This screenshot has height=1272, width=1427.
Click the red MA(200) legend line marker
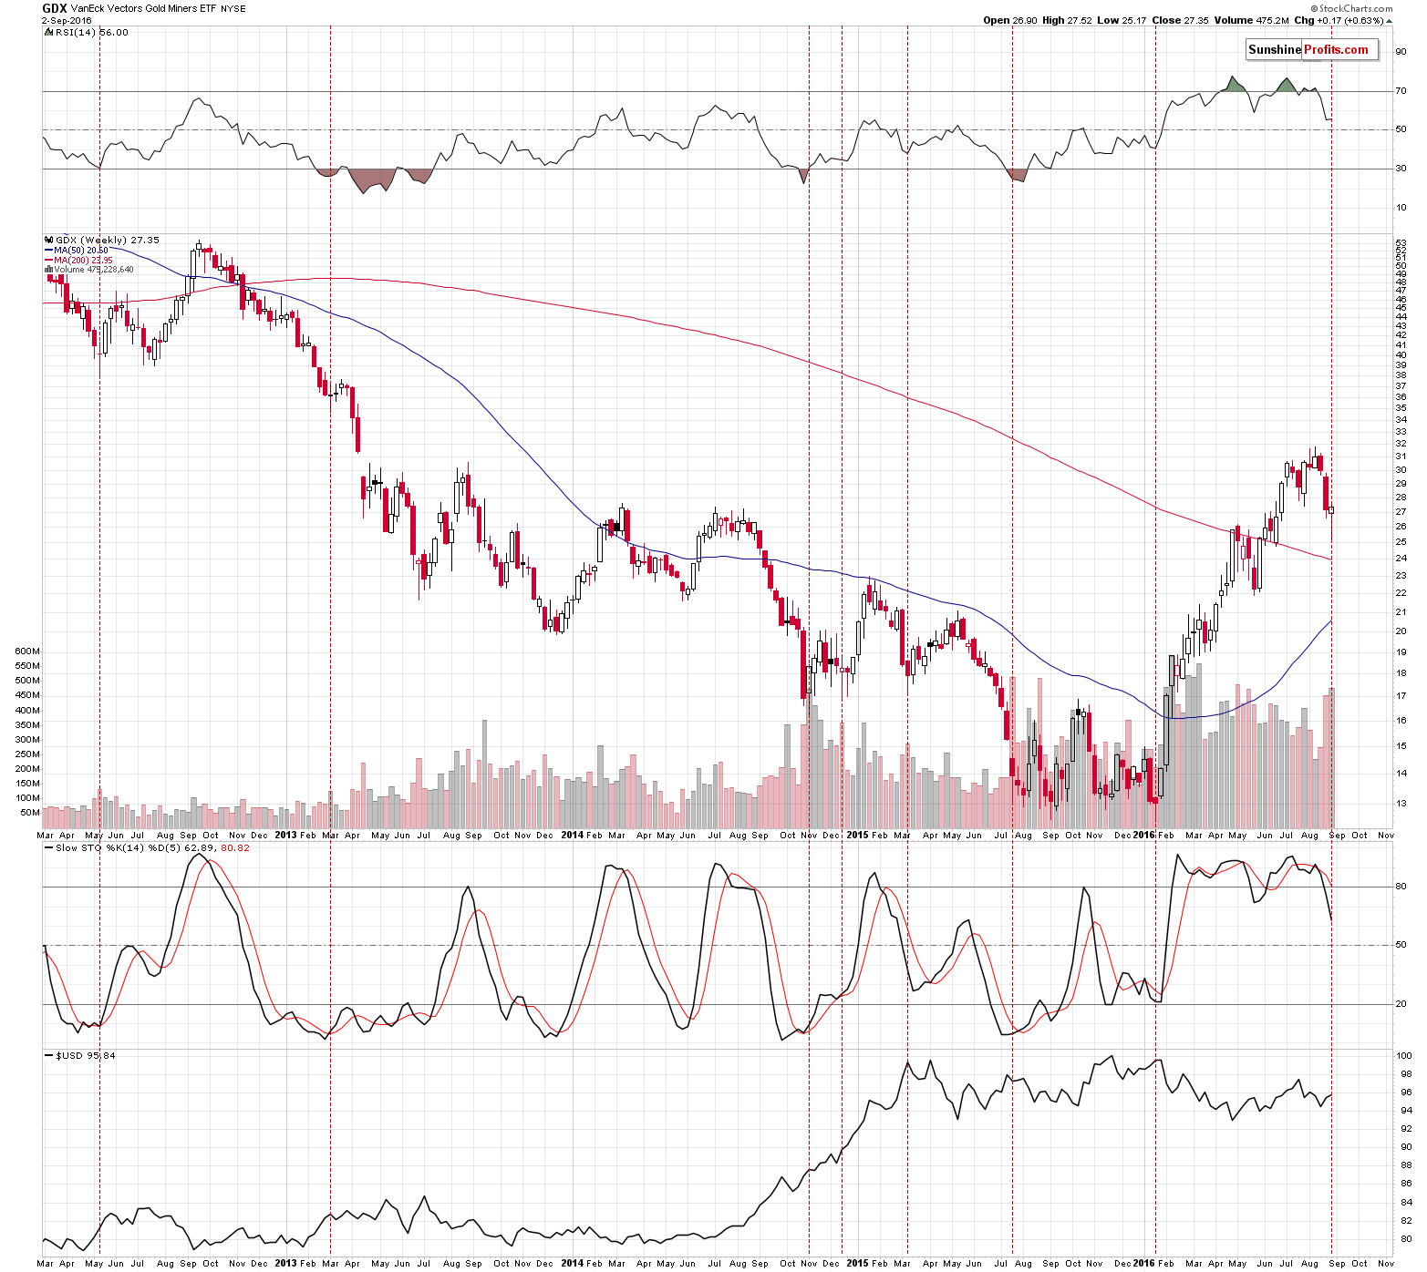48,260
